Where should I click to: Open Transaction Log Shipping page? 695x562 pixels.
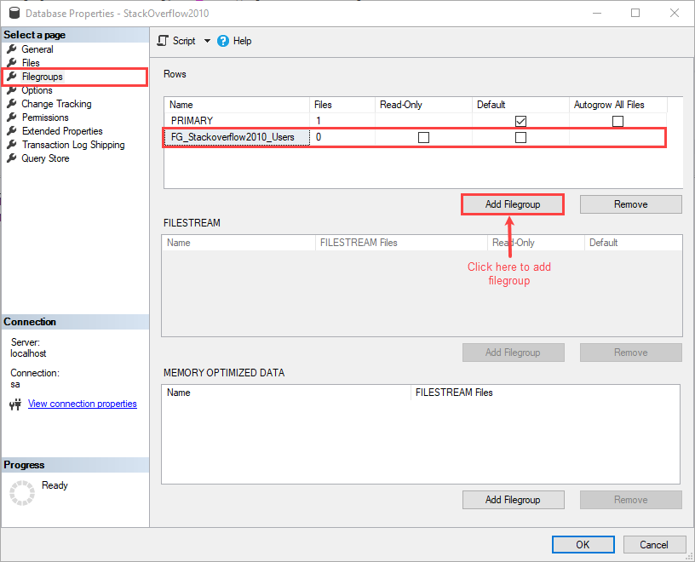73,145
